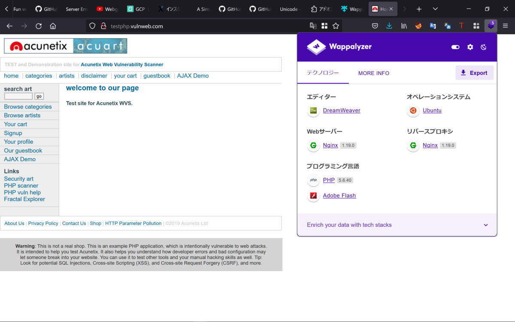Bookmark this page with star icon

click(x=336, y=26)
